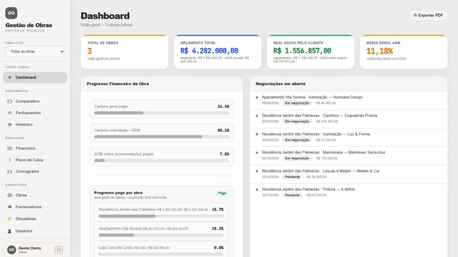
Task: Click the Orçamento Total card
Action: coord(218,52)
